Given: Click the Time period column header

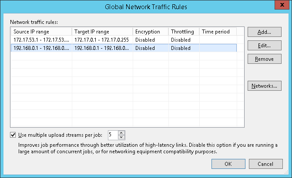Looking at the screenshot, I should (x=218, y=32).
